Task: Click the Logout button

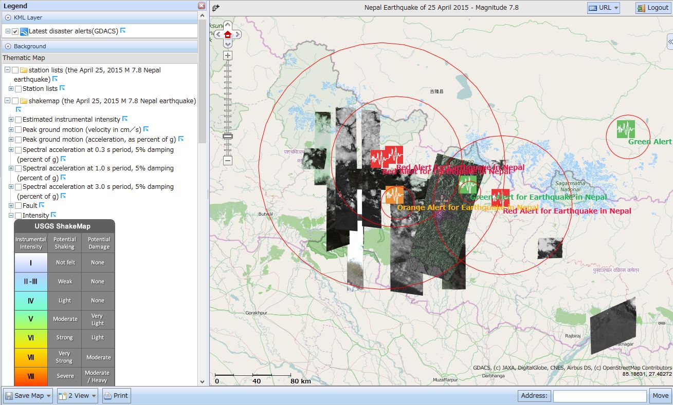Action: 653,8
